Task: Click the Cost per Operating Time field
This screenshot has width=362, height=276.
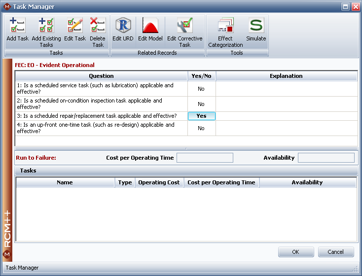Action: coord(205,158)
